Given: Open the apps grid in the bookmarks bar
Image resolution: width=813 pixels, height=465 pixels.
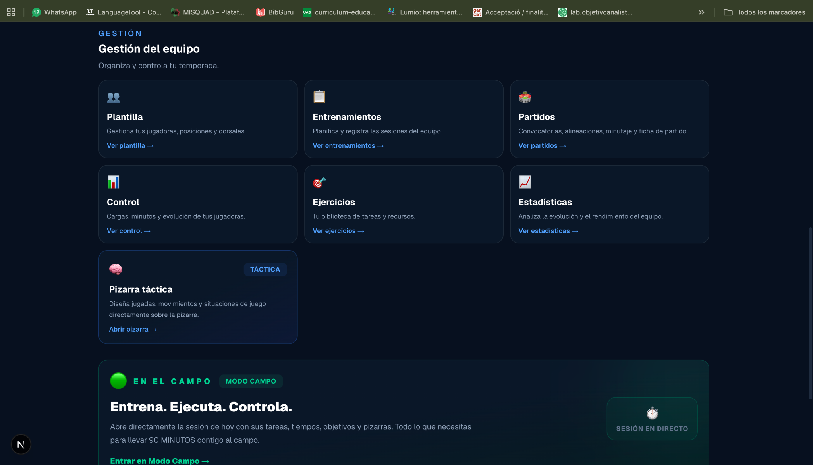Looking at the screenshot, I should (x=11, y=12).
